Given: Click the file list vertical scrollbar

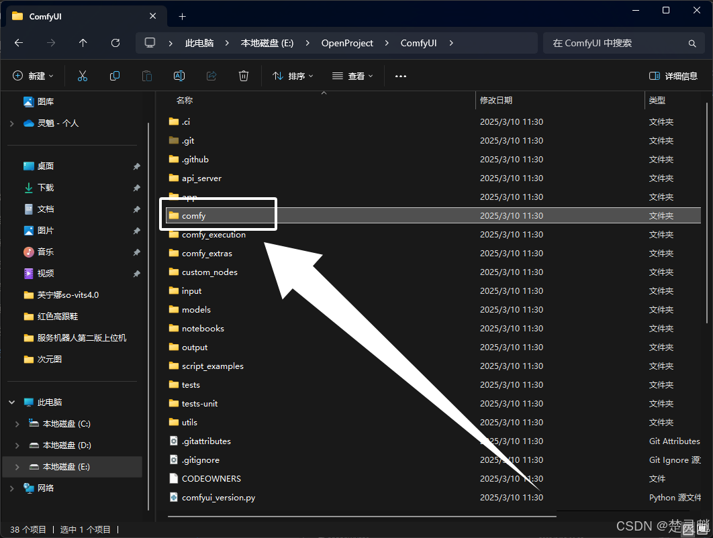Looking at the screenshot, I should coord(707,213).
